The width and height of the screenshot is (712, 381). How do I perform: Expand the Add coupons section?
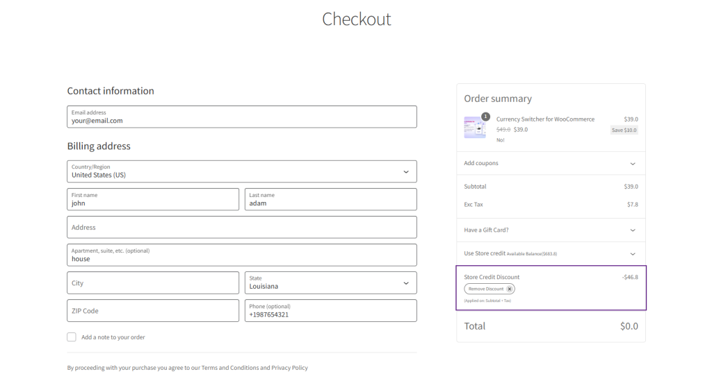pyautogui.click(x=551, y=163)
